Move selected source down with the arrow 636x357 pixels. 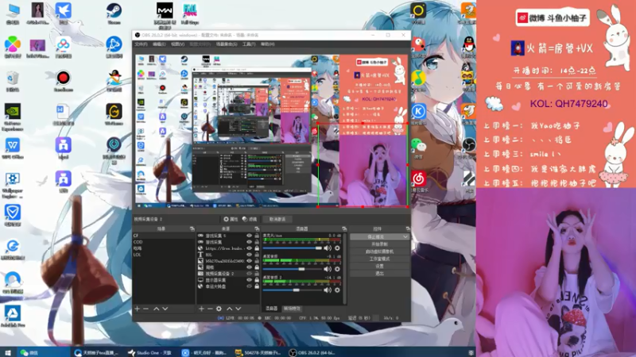pyautogui.click(x=238, y=309)
